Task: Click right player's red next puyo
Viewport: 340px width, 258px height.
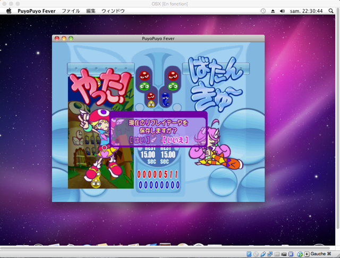Action: pyautogui.click(x=173, y=76)
